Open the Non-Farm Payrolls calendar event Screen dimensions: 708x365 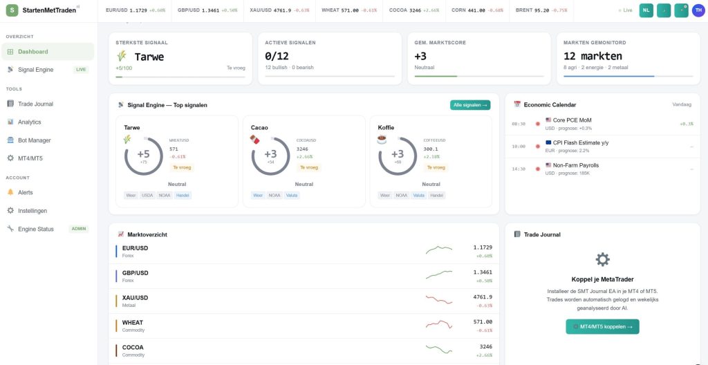[x=602, y=169]
